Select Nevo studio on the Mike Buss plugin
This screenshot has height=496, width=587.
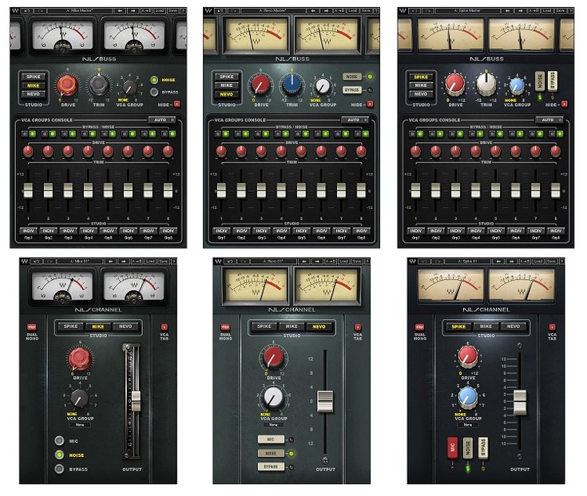click(34, 94)
